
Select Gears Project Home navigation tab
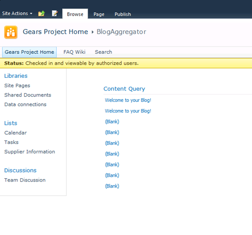pyautogui.click(x=29, y=52)
